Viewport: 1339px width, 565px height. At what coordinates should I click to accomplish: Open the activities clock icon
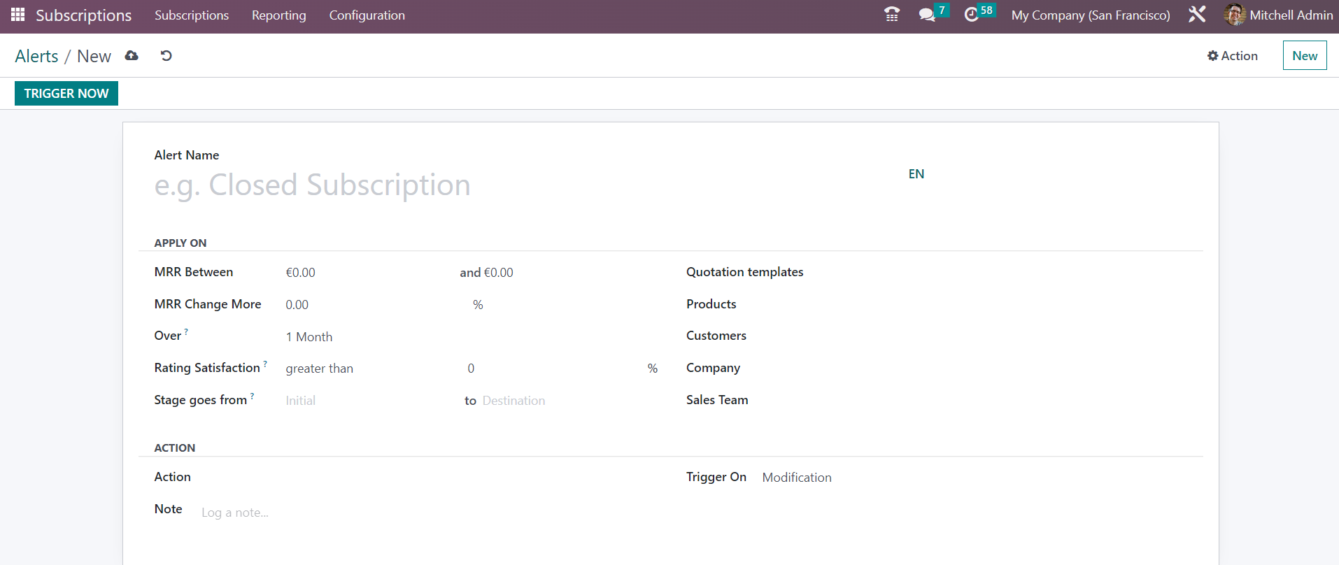[971, 15]
